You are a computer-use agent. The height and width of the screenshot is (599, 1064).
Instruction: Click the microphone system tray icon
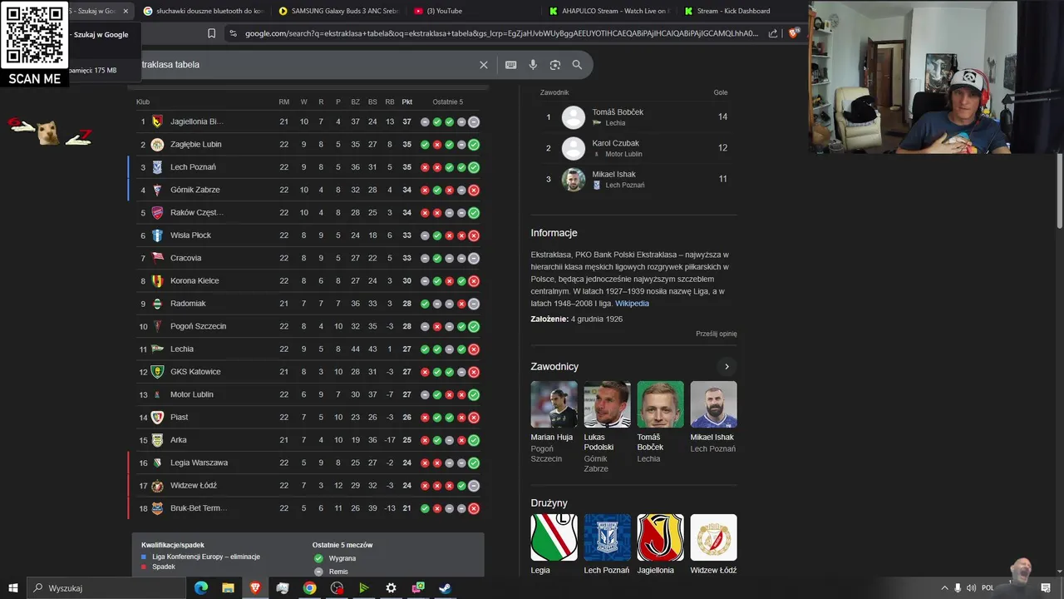click(958, 588)
